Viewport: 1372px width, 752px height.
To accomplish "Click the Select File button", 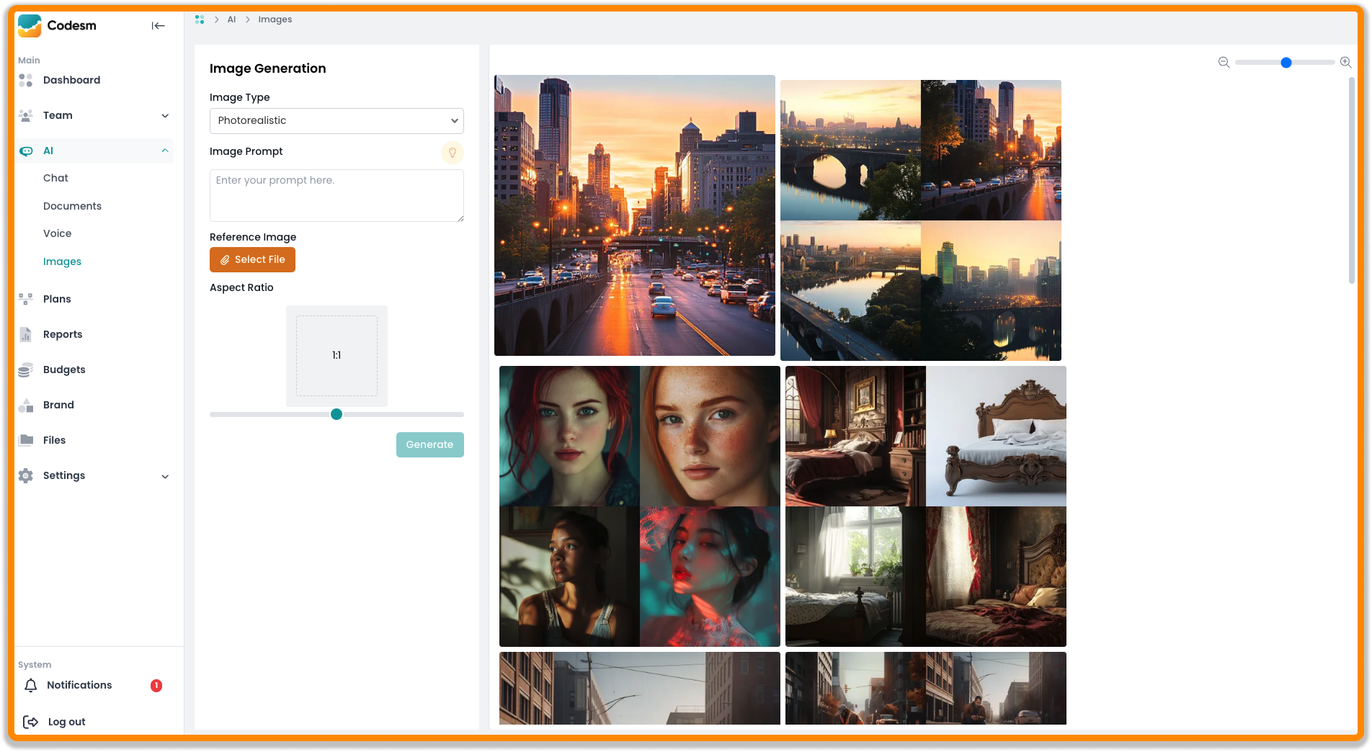I will [252, 259].
